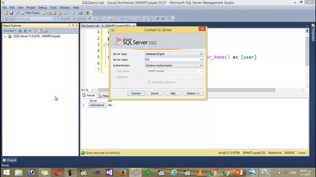The image size is (316, 177).
Task: Open the Server name dropdown arrow
Action: point(201,59)
